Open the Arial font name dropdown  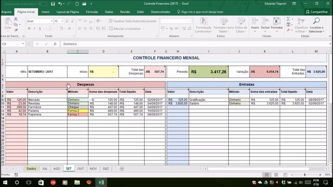[52, 21]
